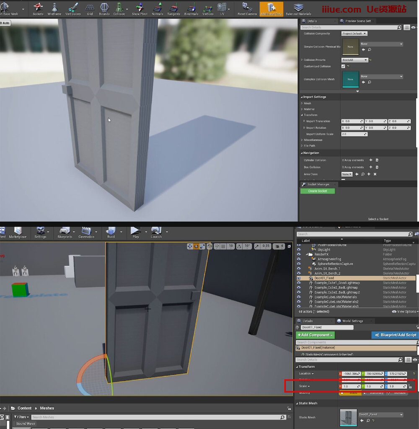Screen dimensions: 419x429
Task: Click the Blueprint/Add Script button
Action: pyautogui.click(x=395, y=335)
